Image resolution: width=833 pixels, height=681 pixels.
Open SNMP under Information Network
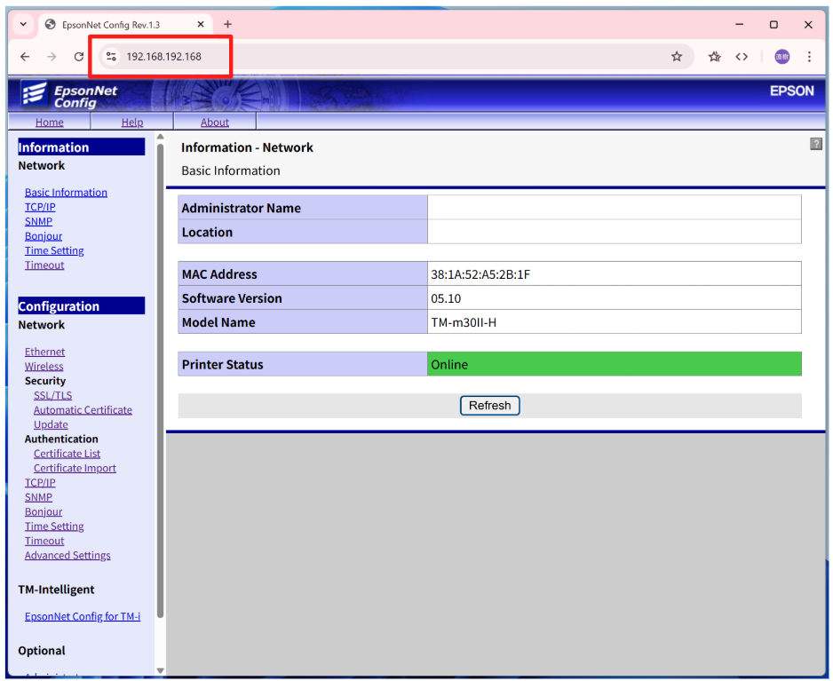[38, 221]
